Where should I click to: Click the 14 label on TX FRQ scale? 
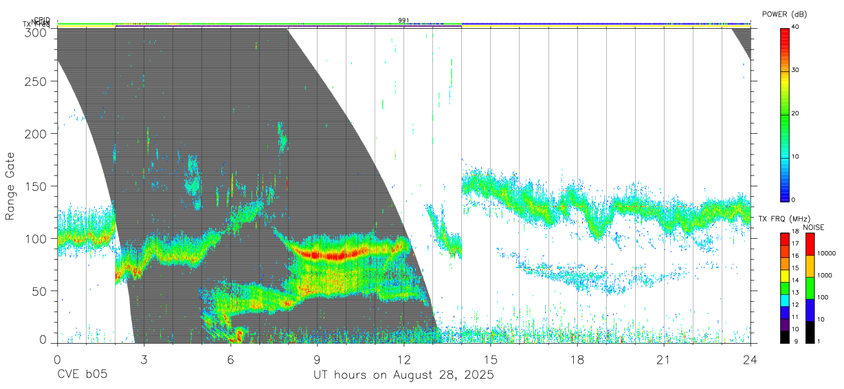[x=795, y=281]
